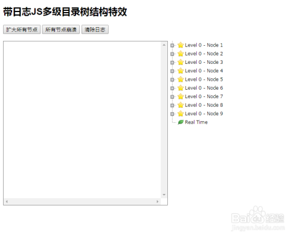Expand Level 0 - Node 3 with plus box
This screenshot has height=238, width=302.
point(172,63)
